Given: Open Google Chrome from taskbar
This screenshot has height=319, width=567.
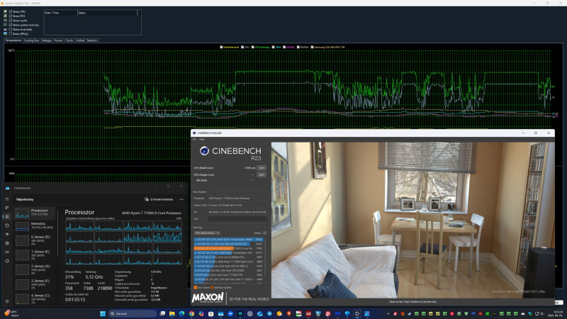Looking at the screenshot, I should coord(191,313).
